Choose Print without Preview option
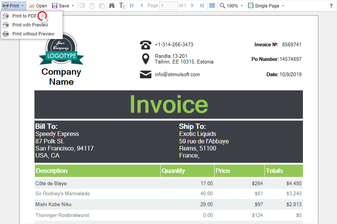 point(33,34)
